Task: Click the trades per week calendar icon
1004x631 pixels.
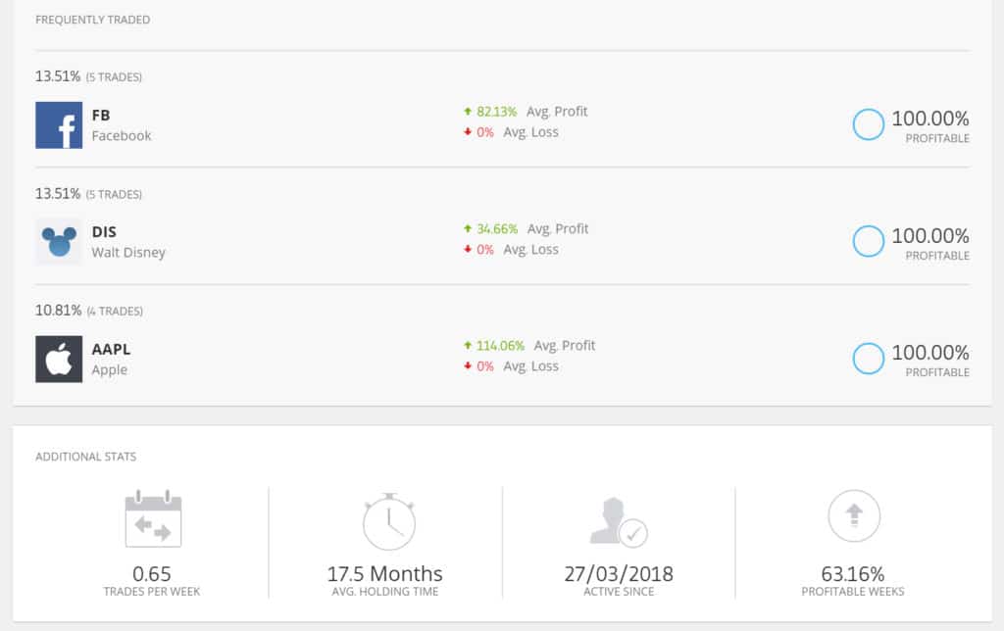Action: pos(153,518)
